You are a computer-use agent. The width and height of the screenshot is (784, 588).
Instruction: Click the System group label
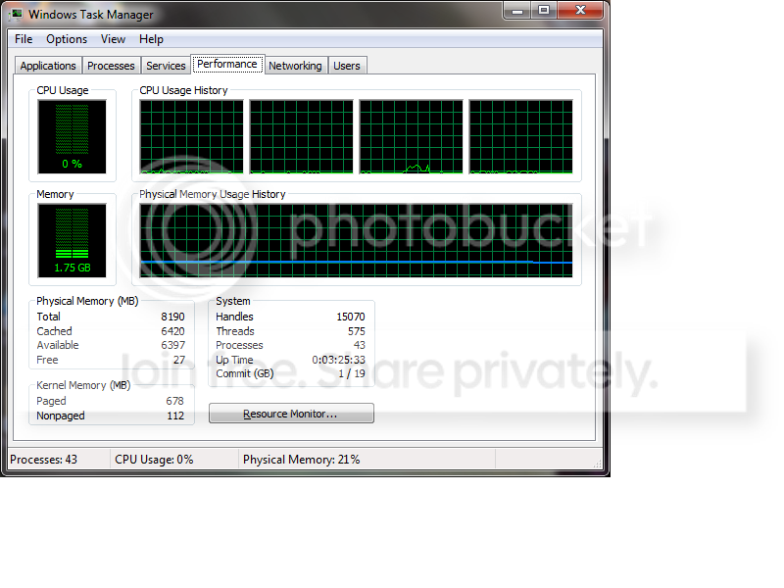pyautogui.click(x=233, y=301)
